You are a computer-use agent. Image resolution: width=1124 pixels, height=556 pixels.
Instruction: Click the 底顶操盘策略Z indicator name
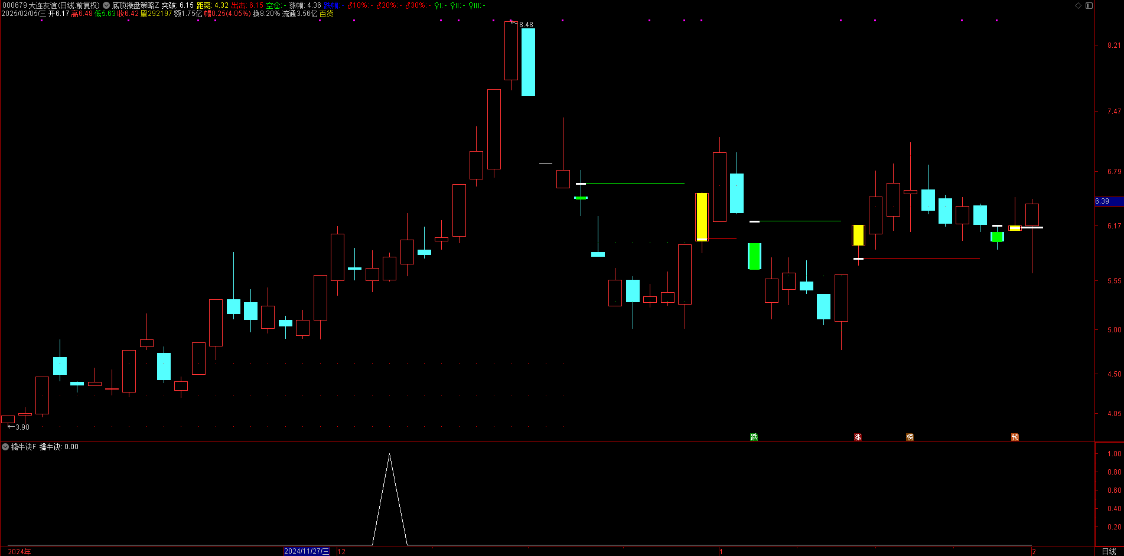click(135, 5)
